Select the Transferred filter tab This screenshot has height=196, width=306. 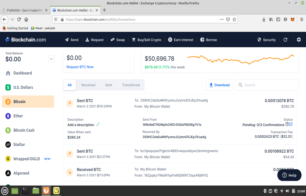click(x=131, y=85)
